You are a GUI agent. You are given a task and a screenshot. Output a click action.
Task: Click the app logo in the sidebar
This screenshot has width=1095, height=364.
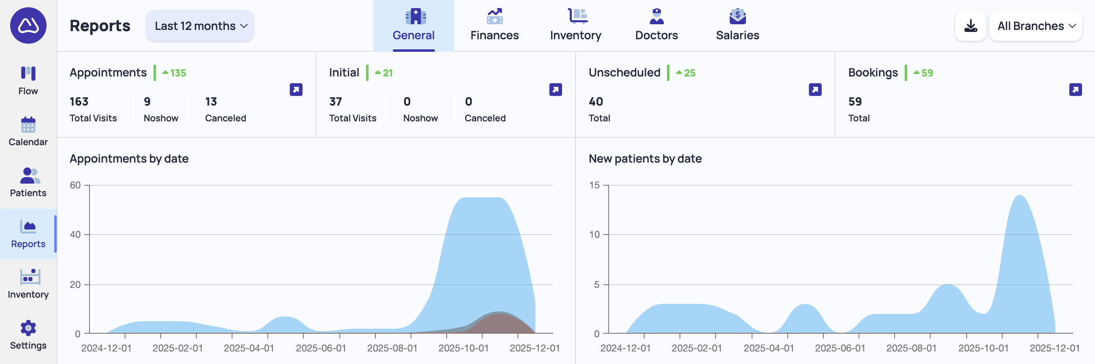28,25
